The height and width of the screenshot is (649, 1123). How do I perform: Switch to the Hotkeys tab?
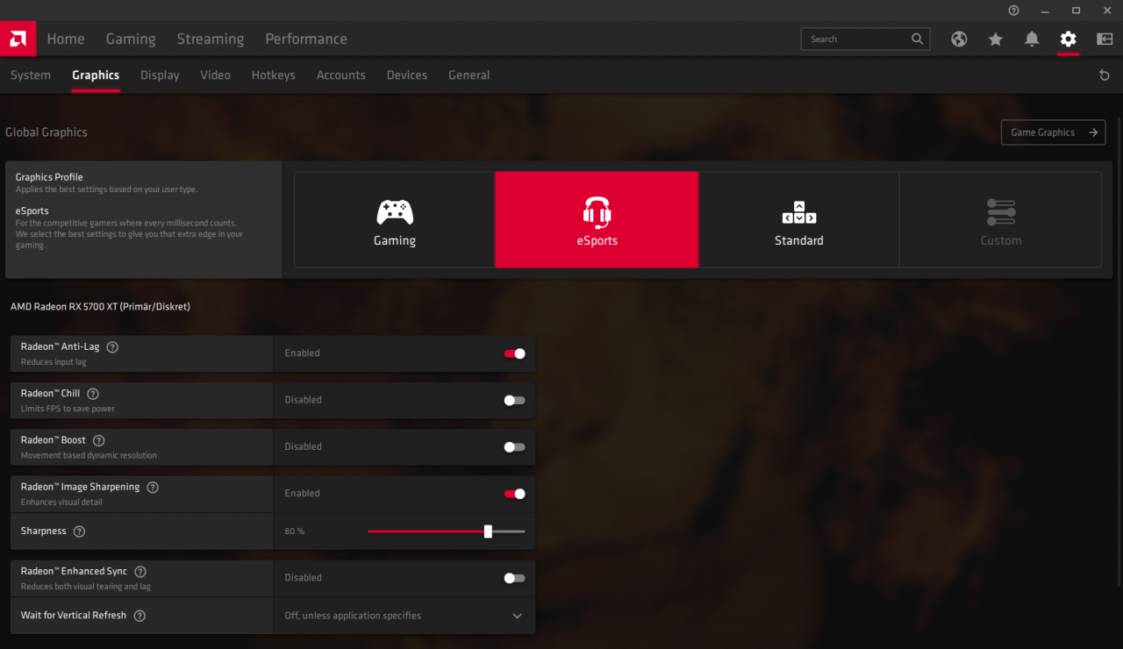[x=274, y=75]
